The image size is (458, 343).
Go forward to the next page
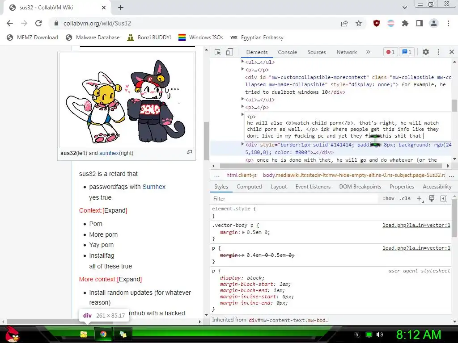click(24, 23)
